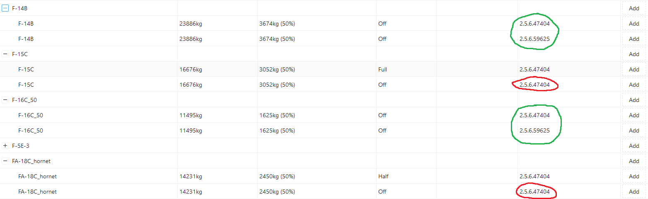Click the Half value in FA-18C_hornet row
The image size is (648, 199).
click(x=383, y=176)
